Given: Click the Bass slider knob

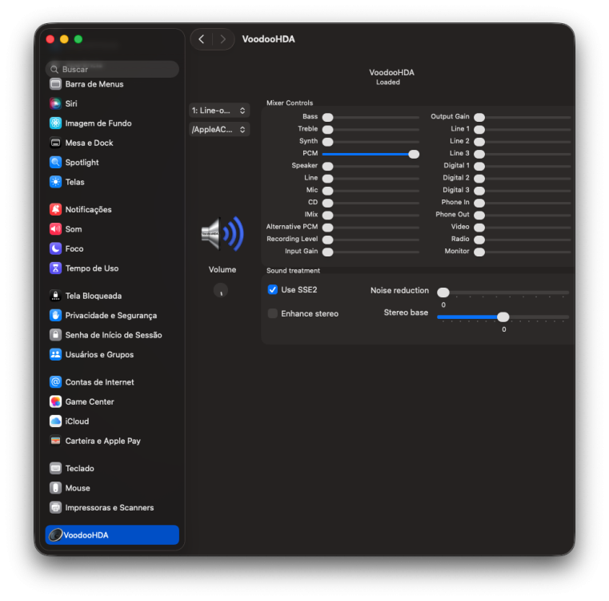Looking at the screenshot, I should click(x=328, y=118).
